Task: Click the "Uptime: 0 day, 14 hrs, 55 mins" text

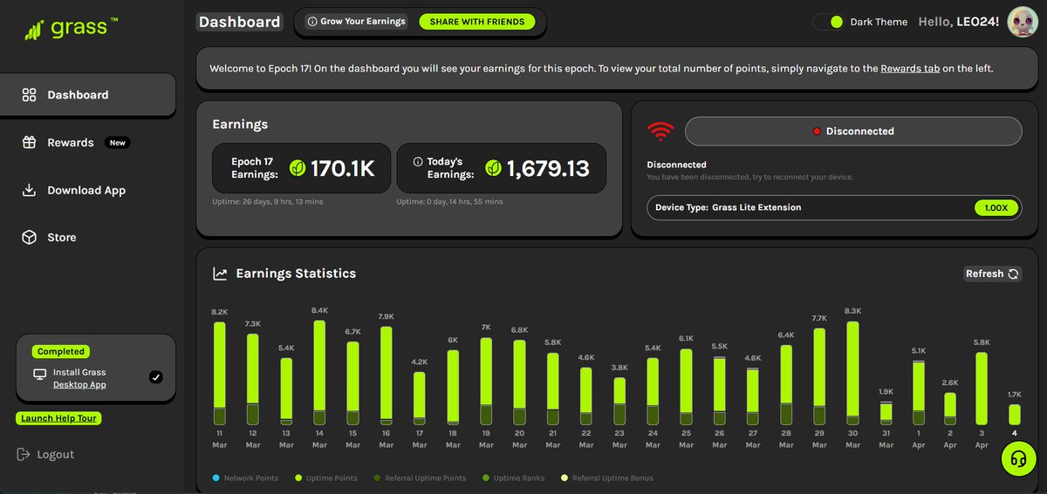Action: (x=449, y=202)
